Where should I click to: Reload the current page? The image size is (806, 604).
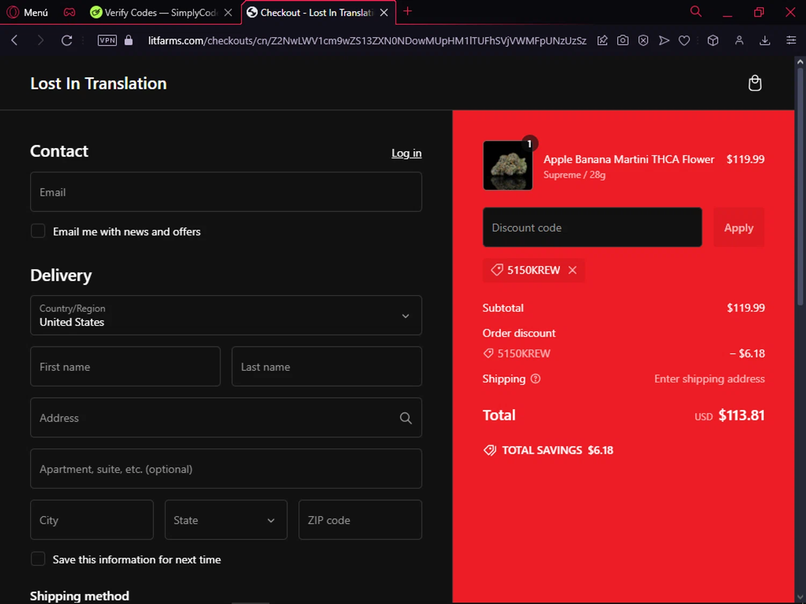point(67,40)
